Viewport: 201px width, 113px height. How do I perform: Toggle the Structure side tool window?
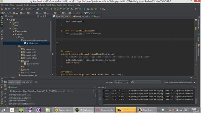tap(2, 34)
